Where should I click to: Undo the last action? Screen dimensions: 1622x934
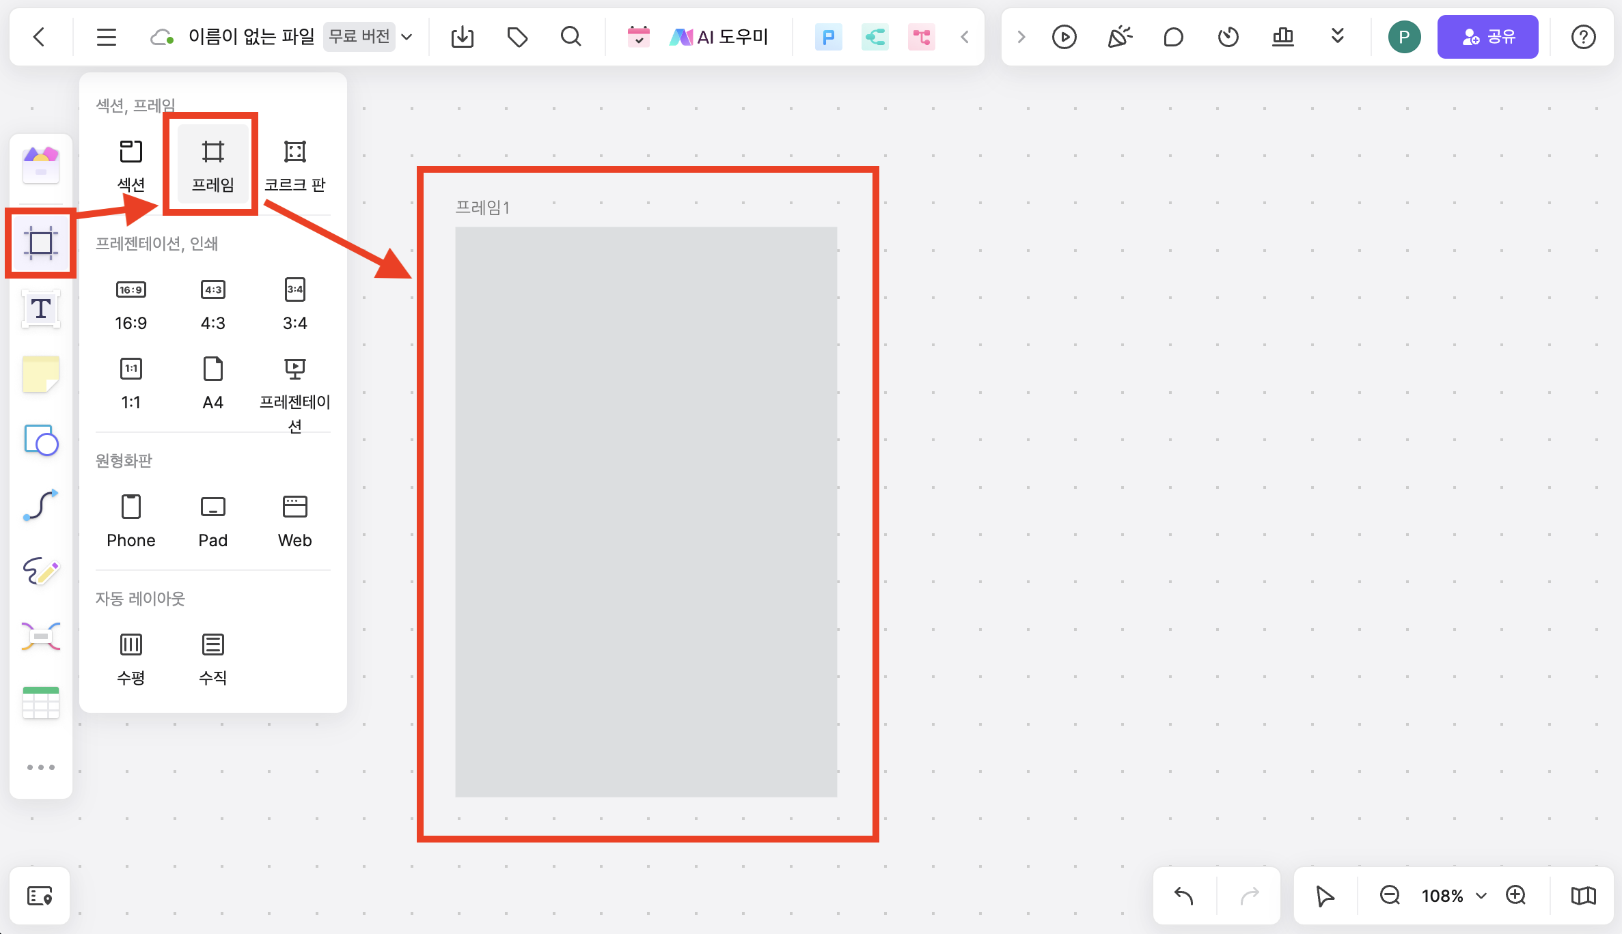pyautogui.click(x=1183, y=895)
